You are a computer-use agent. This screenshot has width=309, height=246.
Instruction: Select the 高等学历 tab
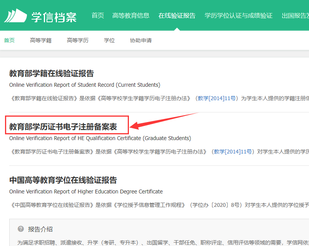78,40
